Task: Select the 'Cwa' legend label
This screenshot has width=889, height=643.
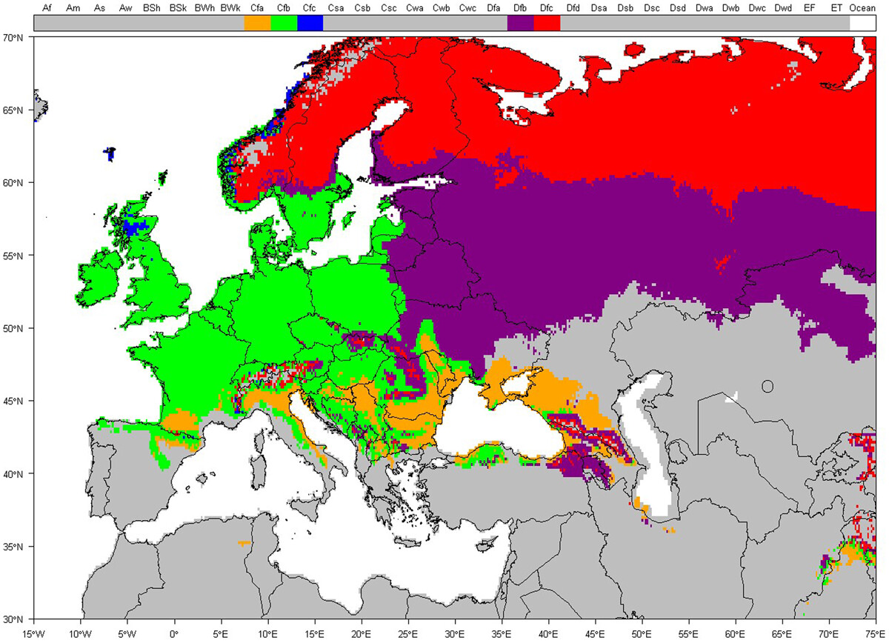Action: 416,8
